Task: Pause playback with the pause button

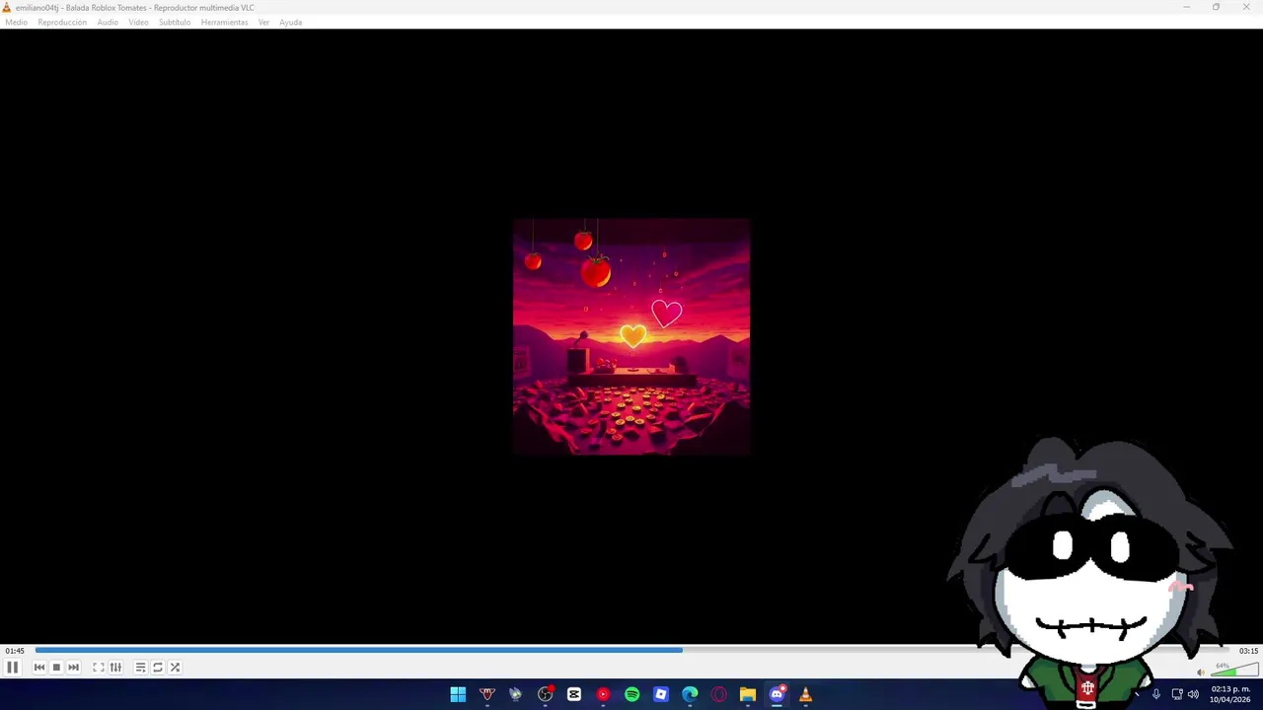Action: tap(12, 668)
